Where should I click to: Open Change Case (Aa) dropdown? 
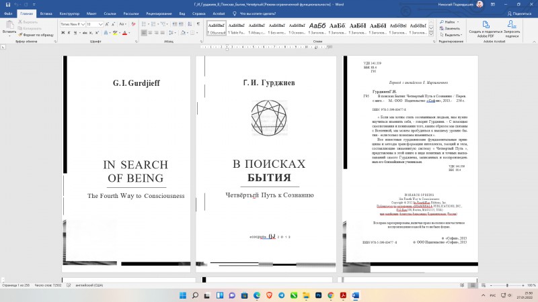(122, 24)
